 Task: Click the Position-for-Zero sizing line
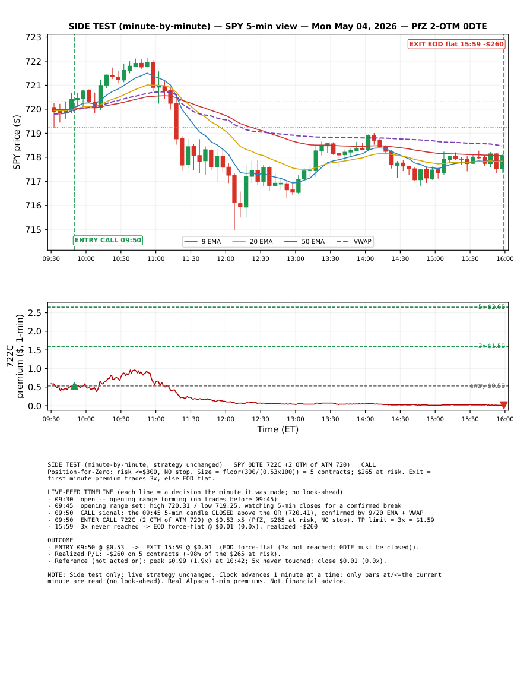239,475
